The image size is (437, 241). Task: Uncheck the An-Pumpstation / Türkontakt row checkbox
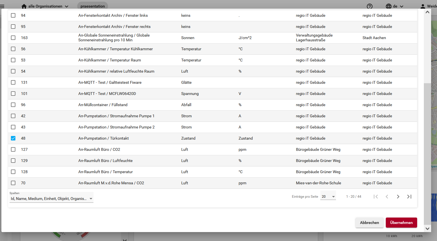coord(13,138)
